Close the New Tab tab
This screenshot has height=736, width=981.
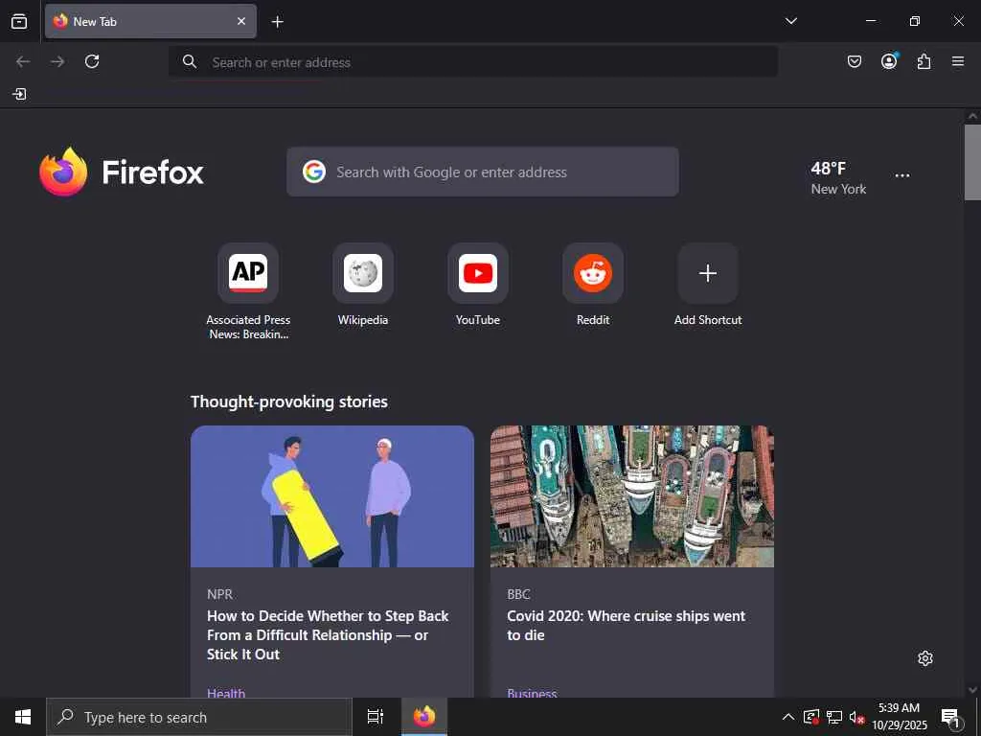[x=241, y=21]
